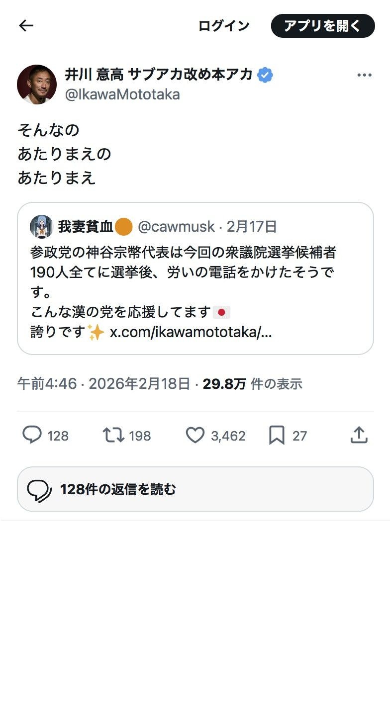Open 我妻貧血 quoted avatar

[x=41, y=227]
